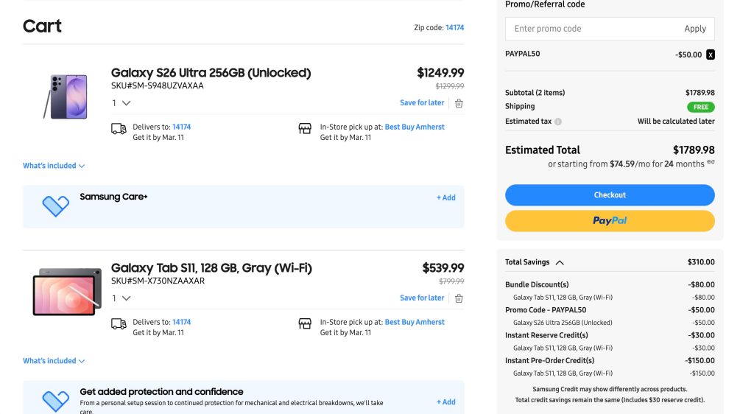Screen dimensions: 754x414
Task: Open quantity dropdown for Galaxy Tab S11
Action: coord(121,298)
